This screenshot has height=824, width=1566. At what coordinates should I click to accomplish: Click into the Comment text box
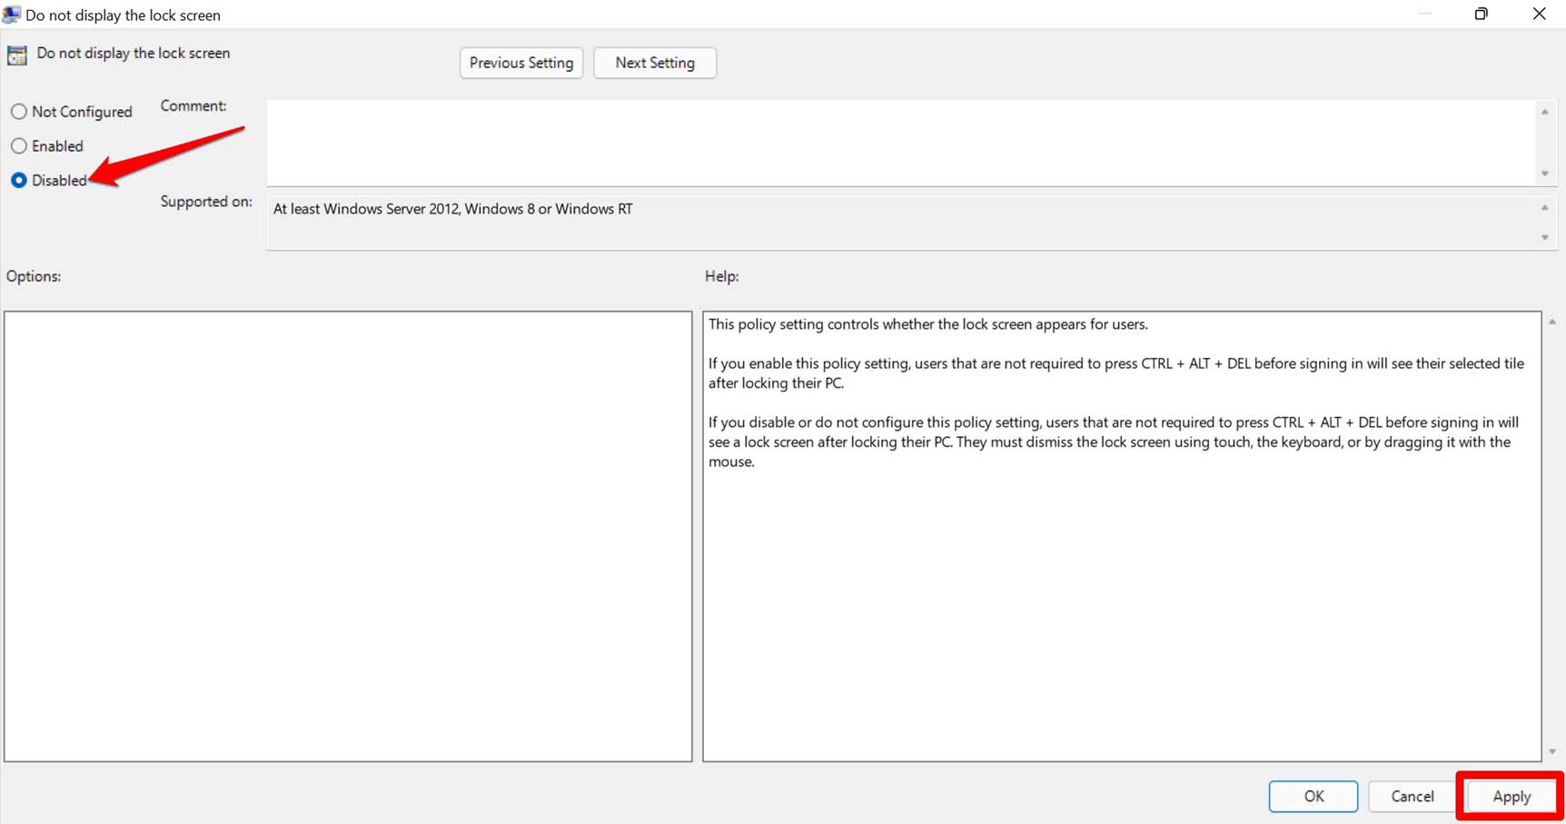pos(899,143)
